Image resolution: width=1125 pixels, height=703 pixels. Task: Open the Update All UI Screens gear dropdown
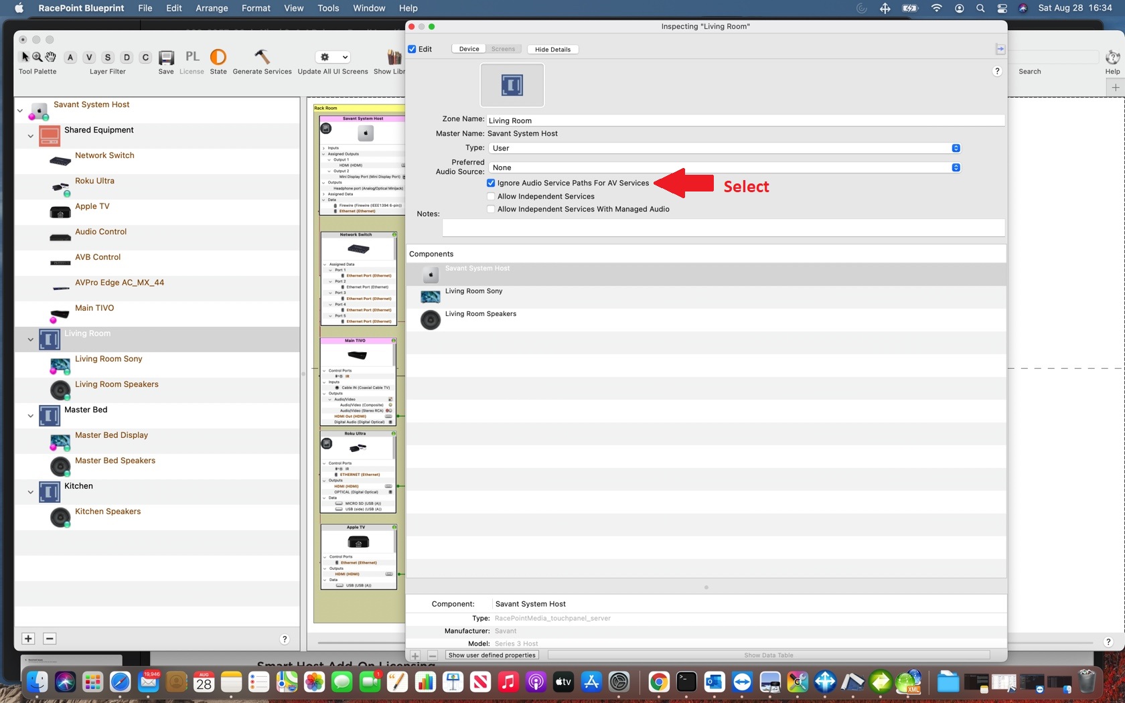(x=333, y=57)
